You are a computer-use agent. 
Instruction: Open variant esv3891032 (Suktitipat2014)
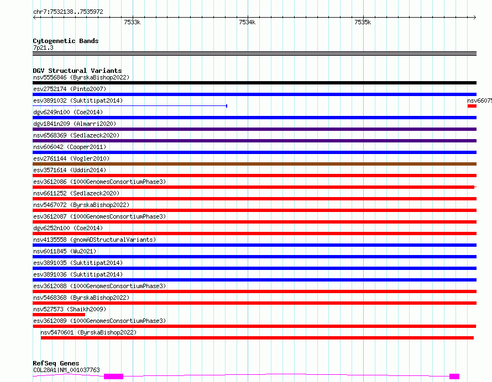[x=78, y=100]
